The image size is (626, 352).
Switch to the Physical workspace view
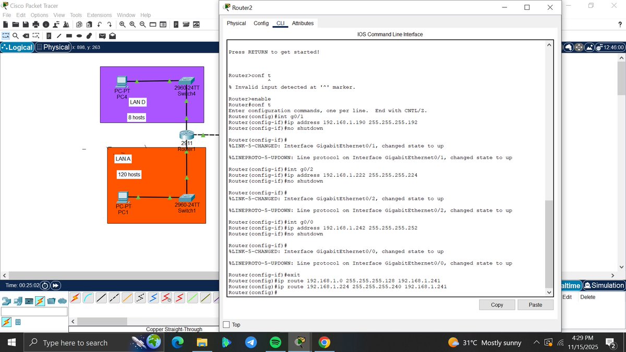tap(53, 47)
